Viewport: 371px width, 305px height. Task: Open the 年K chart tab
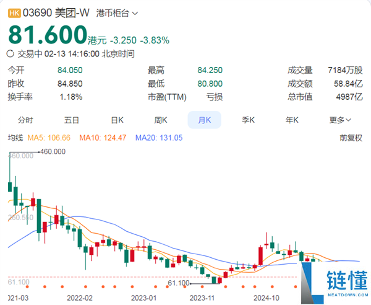pyautogui.click(x=292, y=120)
